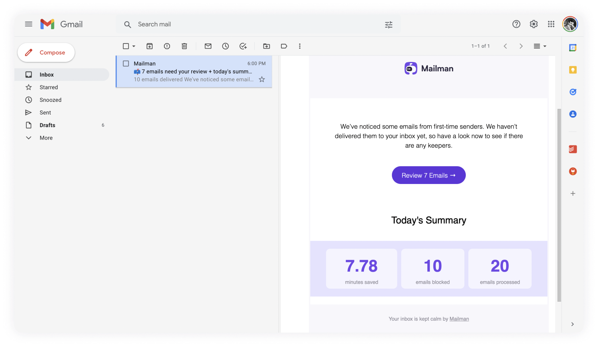Add to Tasks icon
The width and height of the screenshot is (598, 347).
tap(243, 46)
